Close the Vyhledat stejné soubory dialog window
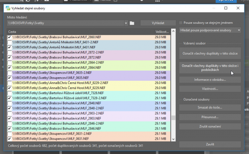 tap(238, 8)
